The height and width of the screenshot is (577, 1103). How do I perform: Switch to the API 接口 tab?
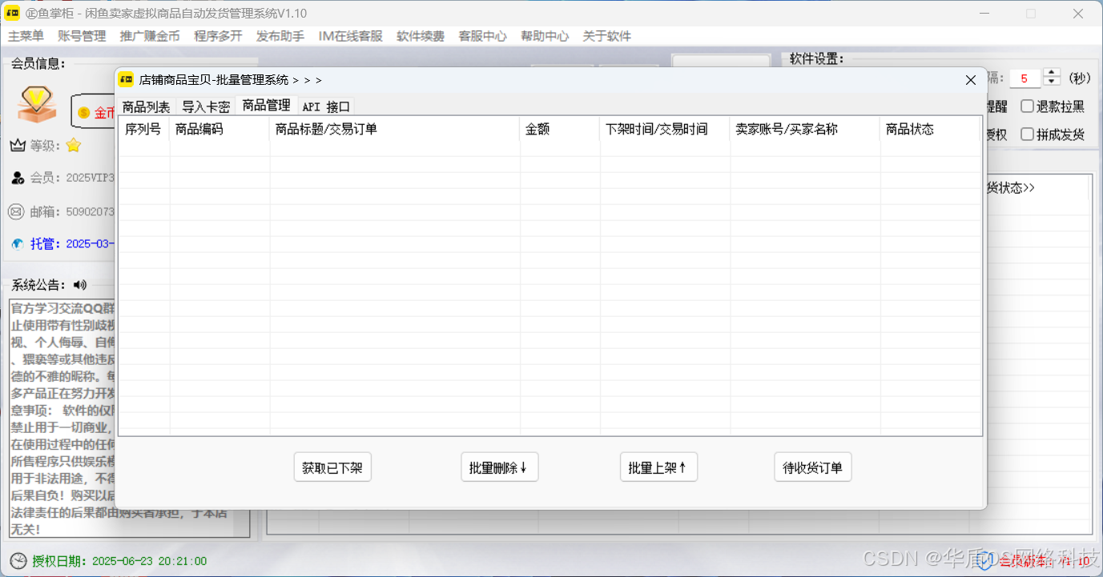click(326, 106)
